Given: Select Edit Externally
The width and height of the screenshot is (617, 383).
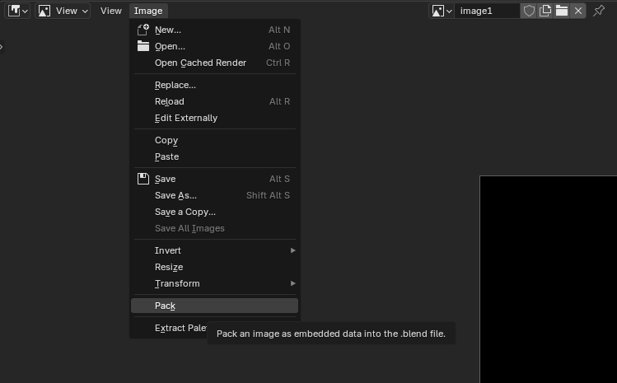Looking at the screenshot, I should [214, 118].
